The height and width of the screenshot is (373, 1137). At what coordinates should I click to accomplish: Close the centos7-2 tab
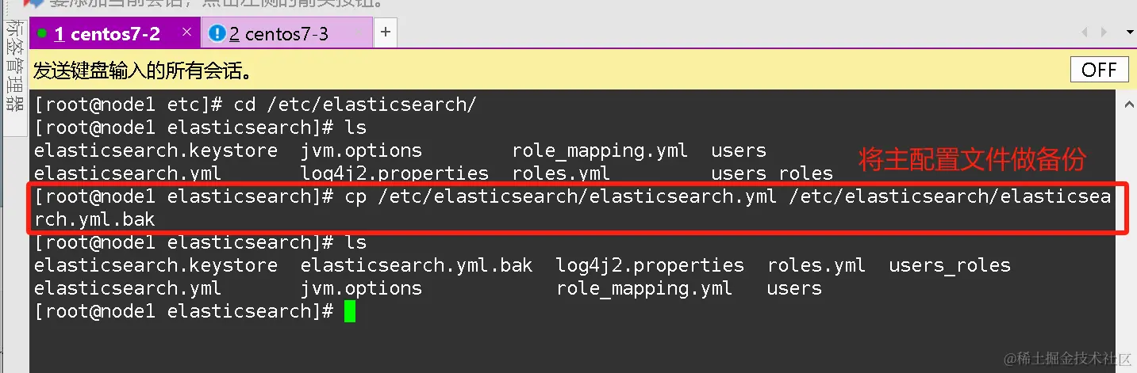tap(187, 32)
